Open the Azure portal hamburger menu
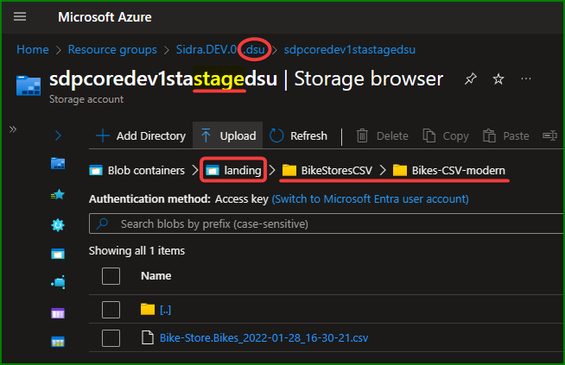565x365 pixels. tap(21, 17)
